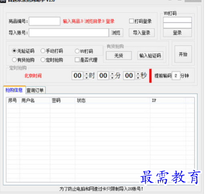
Task: Click the red 输入商品》浏览目录》登录 hint text
Action: point(88,21)
